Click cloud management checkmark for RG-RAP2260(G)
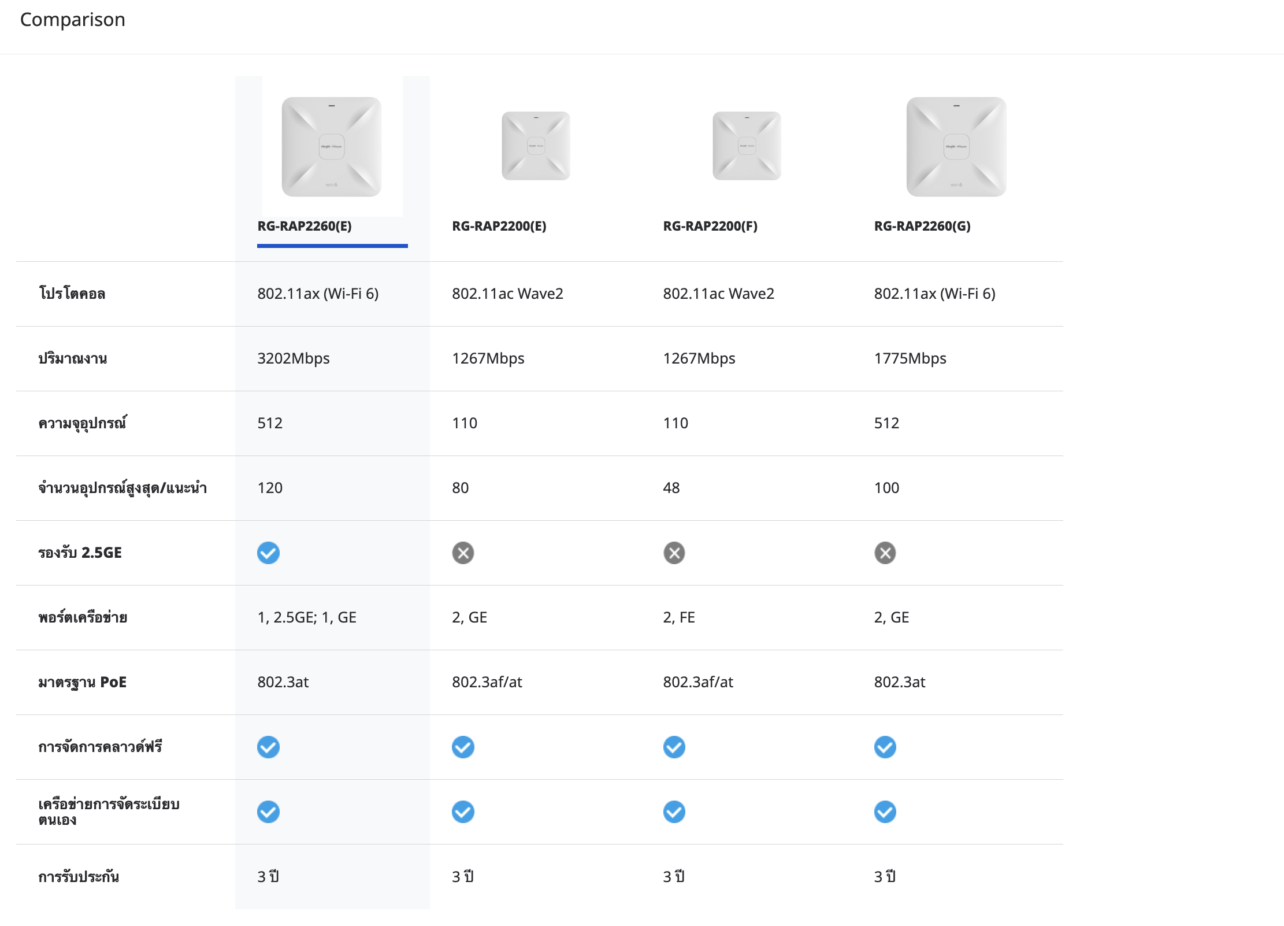1284x926 pixels. (885, 747)
